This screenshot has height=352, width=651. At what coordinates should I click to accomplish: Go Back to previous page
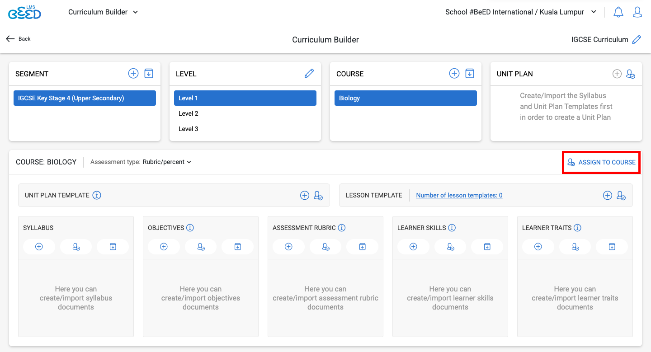19,39
